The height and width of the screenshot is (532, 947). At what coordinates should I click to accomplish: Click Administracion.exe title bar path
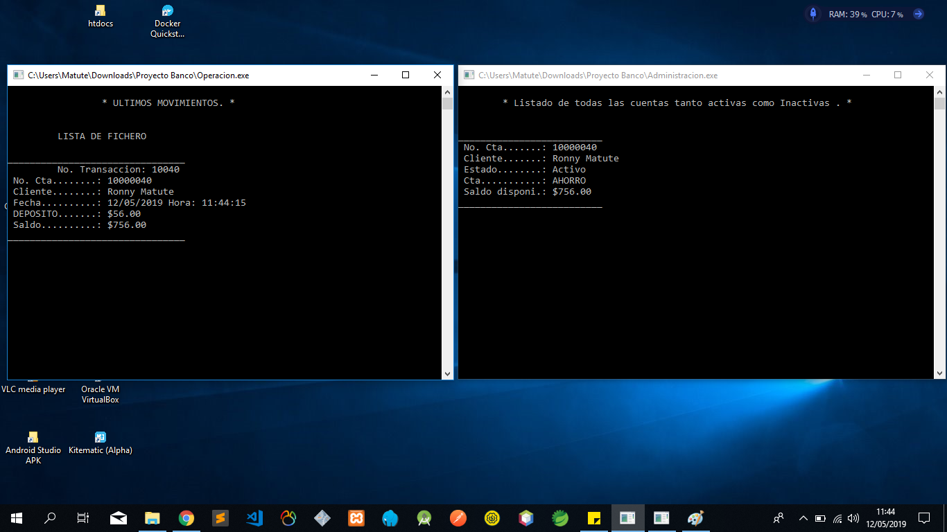click(598, 76)
